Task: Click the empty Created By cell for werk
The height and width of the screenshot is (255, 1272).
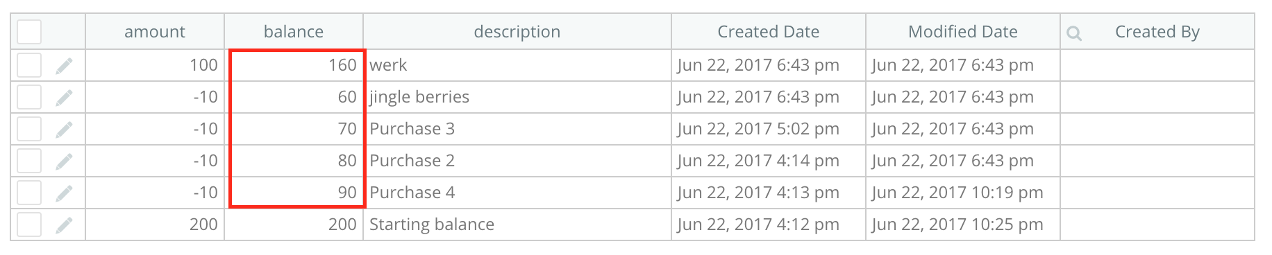Action: pos(1157,65)
